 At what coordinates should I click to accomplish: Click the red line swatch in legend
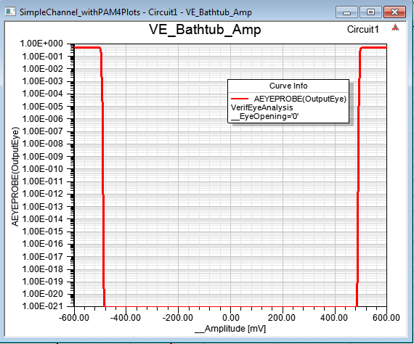240,99
